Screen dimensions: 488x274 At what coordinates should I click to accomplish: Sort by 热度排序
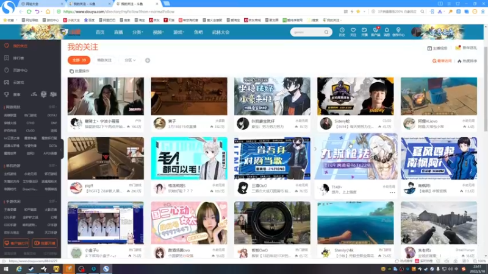(x=467, y=61)
